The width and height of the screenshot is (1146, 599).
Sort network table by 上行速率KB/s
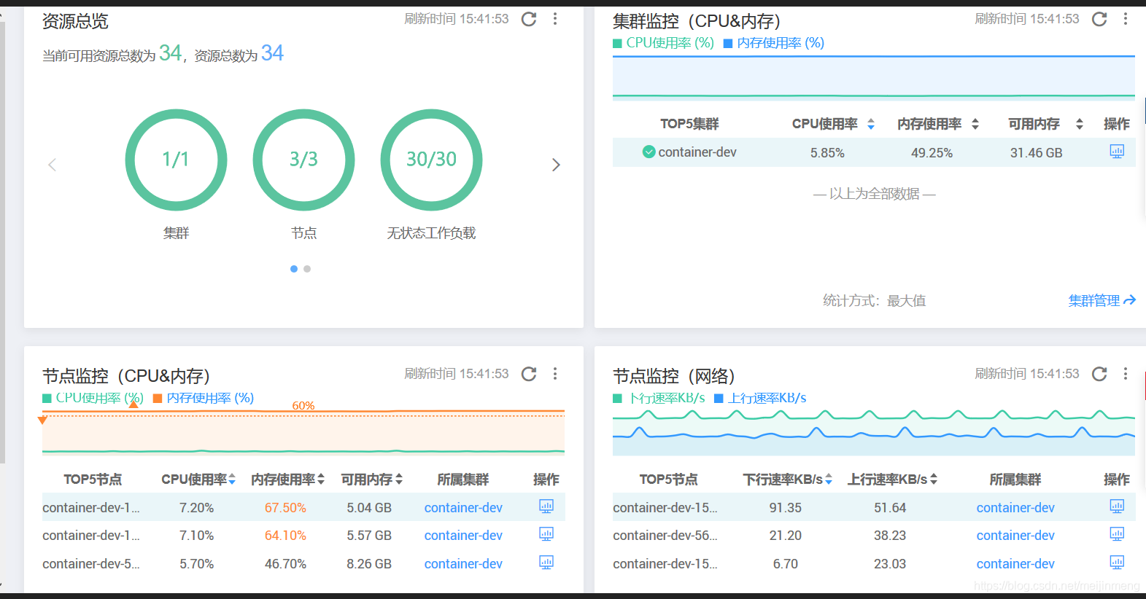pyautogui.click(x=934, y=479)
